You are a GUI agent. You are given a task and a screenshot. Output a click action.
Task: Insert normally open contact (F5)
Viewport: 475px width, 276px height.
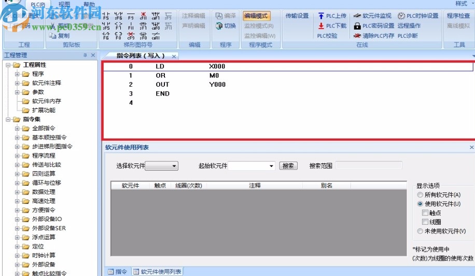pos(106,16)
